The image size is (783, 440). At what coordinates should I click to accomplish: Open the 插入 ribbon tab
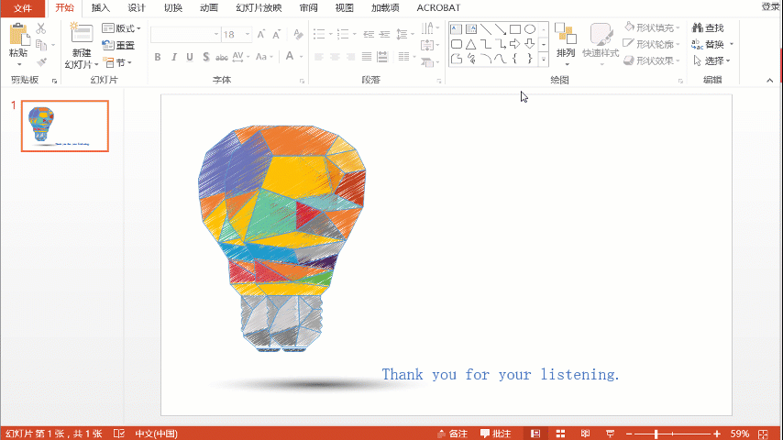(100, 8)
